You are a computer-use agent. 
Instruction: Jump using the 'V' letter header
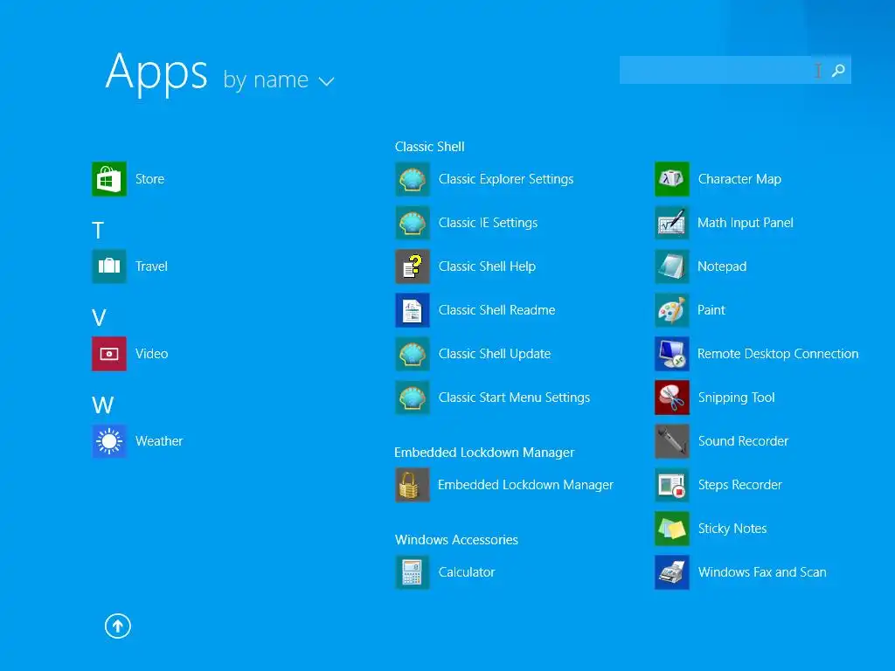[x=99, y=318]
